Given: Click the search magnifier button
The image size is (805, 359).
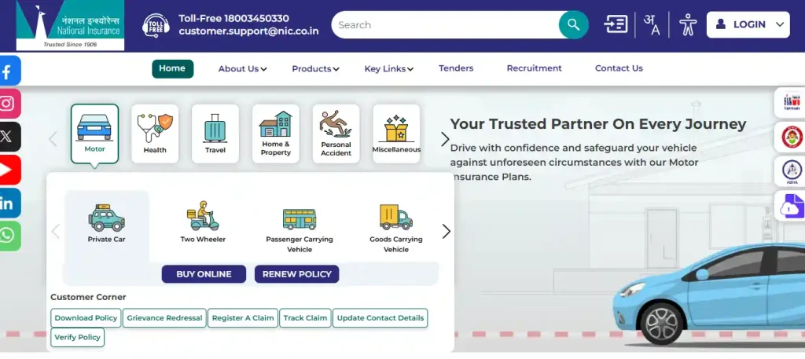Looking at the screenshot, I should point(573,24).
